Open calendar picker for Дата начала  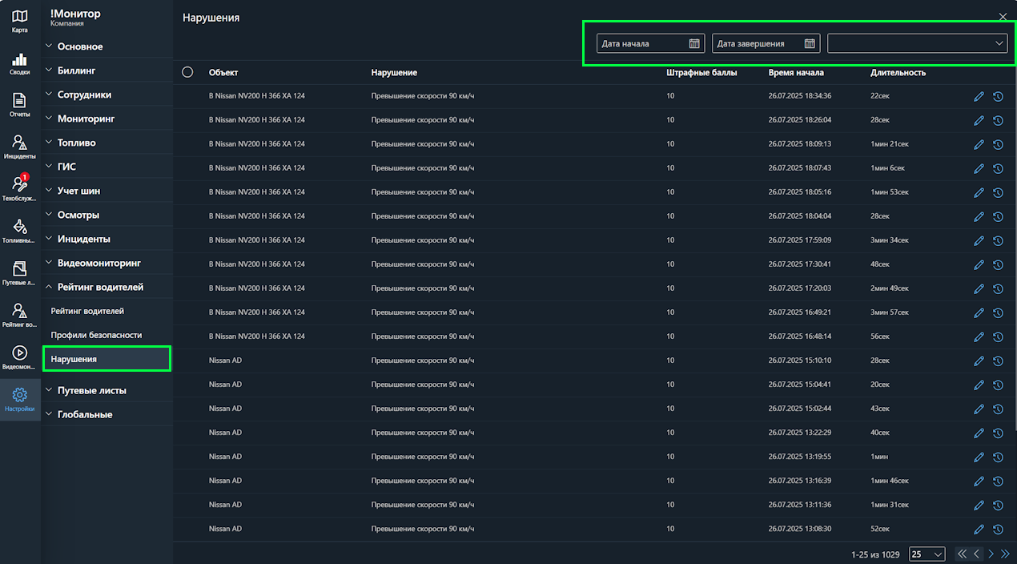click(x=694, y=44)
